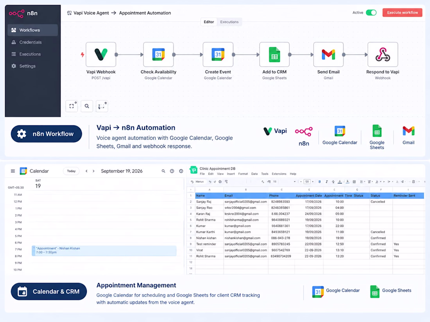Image resolution: width=430 pixels, height=322 pixels.
Task: Open the Format menu in spreadsheet
Action: 243,174
